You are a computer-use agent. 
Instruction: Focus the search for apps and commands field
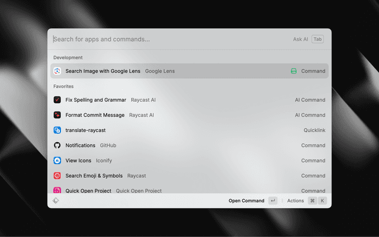coord(166,39)
